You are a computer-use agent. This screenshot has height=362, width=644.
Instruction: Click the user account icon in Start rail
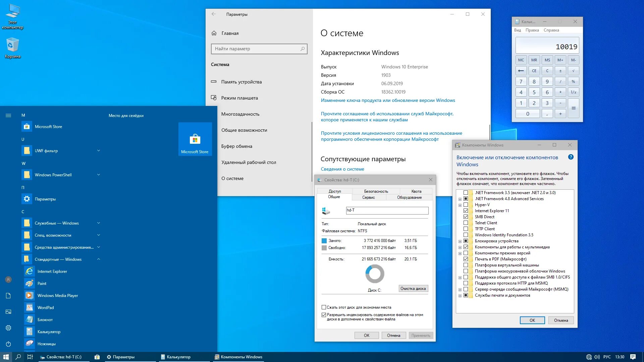click(x=8, y=280)
